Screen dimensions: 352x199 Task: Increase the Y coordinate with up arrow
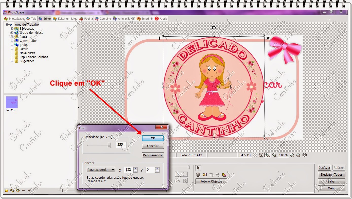(x=157, y=168)
